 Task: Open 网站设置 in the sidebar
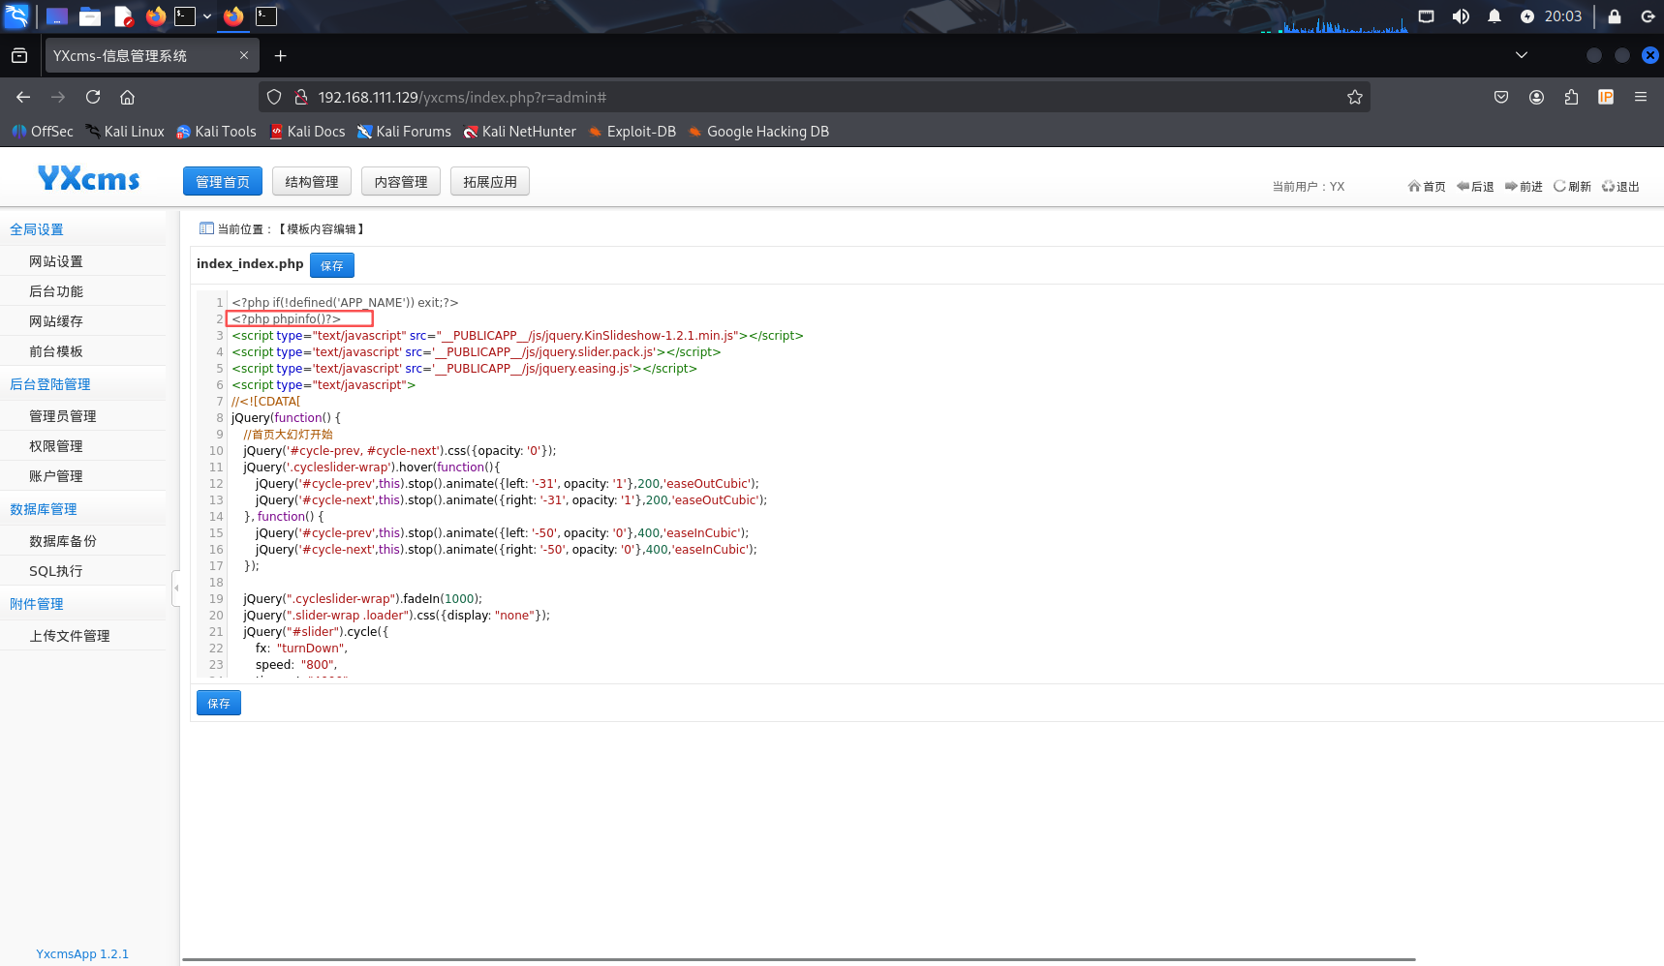click(x=56, y=261)
